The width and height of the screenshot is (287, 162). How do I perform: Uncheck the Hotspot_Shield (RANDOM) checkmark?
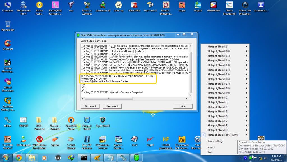coord(203,135)
